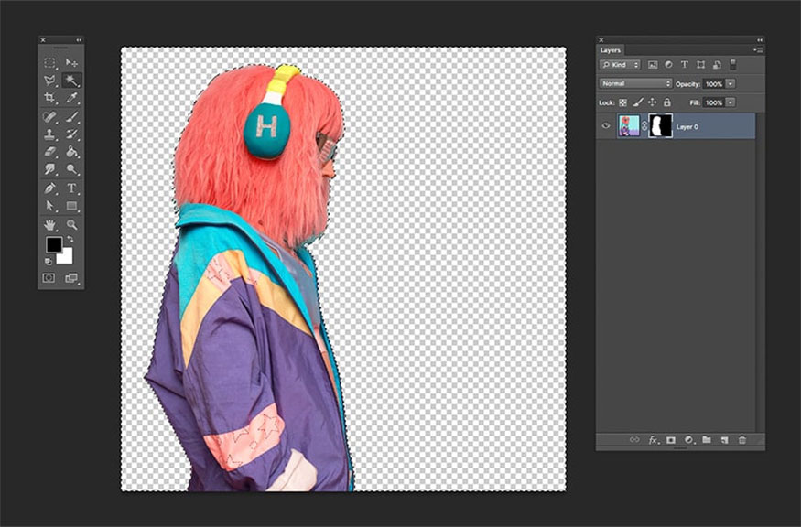Screen dimensions: 801x527
Task: Expand the Opacity slider arrow
Action: (730, 83)
